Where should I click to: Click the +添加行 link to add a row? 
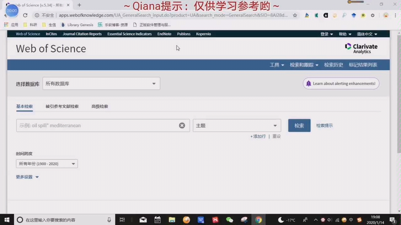click(258, 136)
